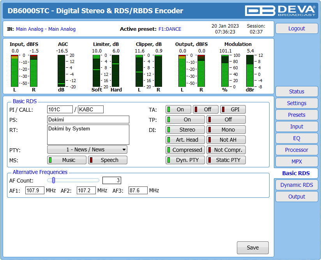Image resolution: width=321 pixels, height=260 pixels.
Task: Click the session time 02:37
Action: (x=256, y=32)
